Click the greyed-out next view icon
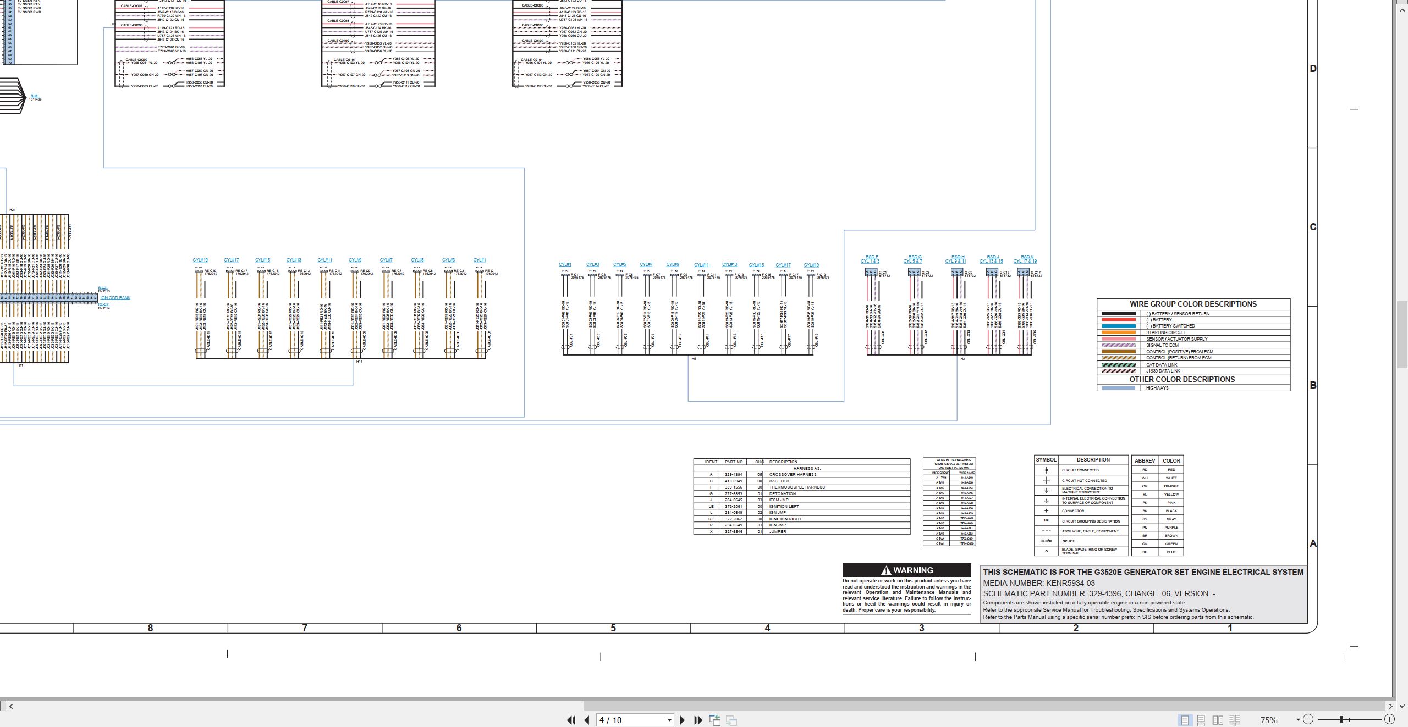The height and width of the screenshot is (727, 1408). [732, 720]
